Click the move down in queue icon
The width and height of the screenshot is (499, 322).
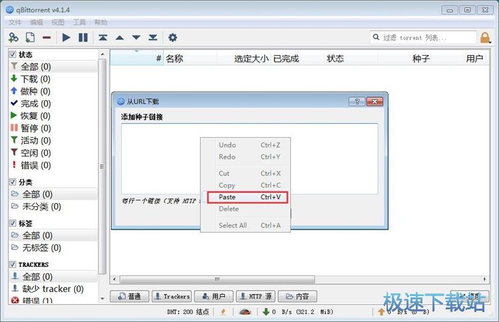(x=136, y=37)
